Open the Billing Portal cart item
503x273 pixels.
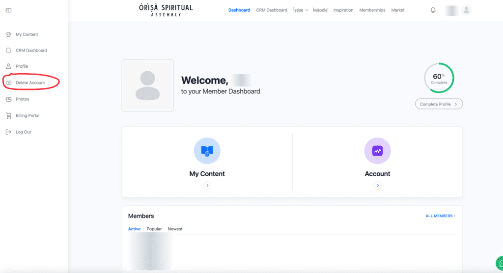coord(27,116)
